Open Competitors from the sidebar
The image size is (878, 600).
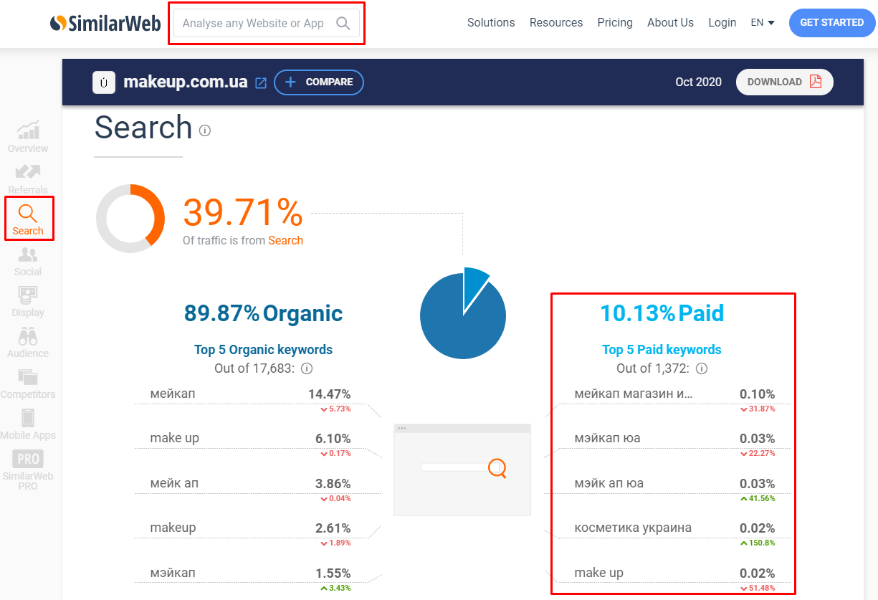[28, 384]
